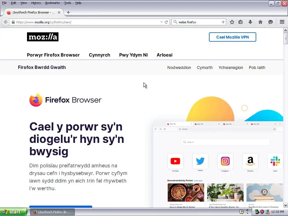The width and height of the screenshot is (288, 216).
Task: Click the taskbar clock 12:33 PM
Action: (x=277, y=212)
